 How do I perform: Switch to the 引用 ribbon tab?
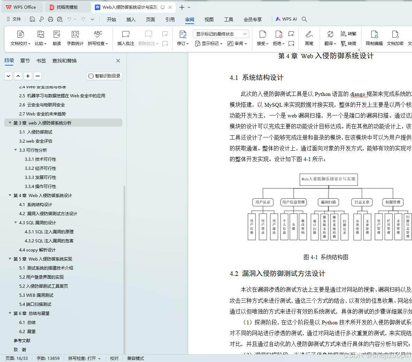pyautogui.click(x=170, y=20)
